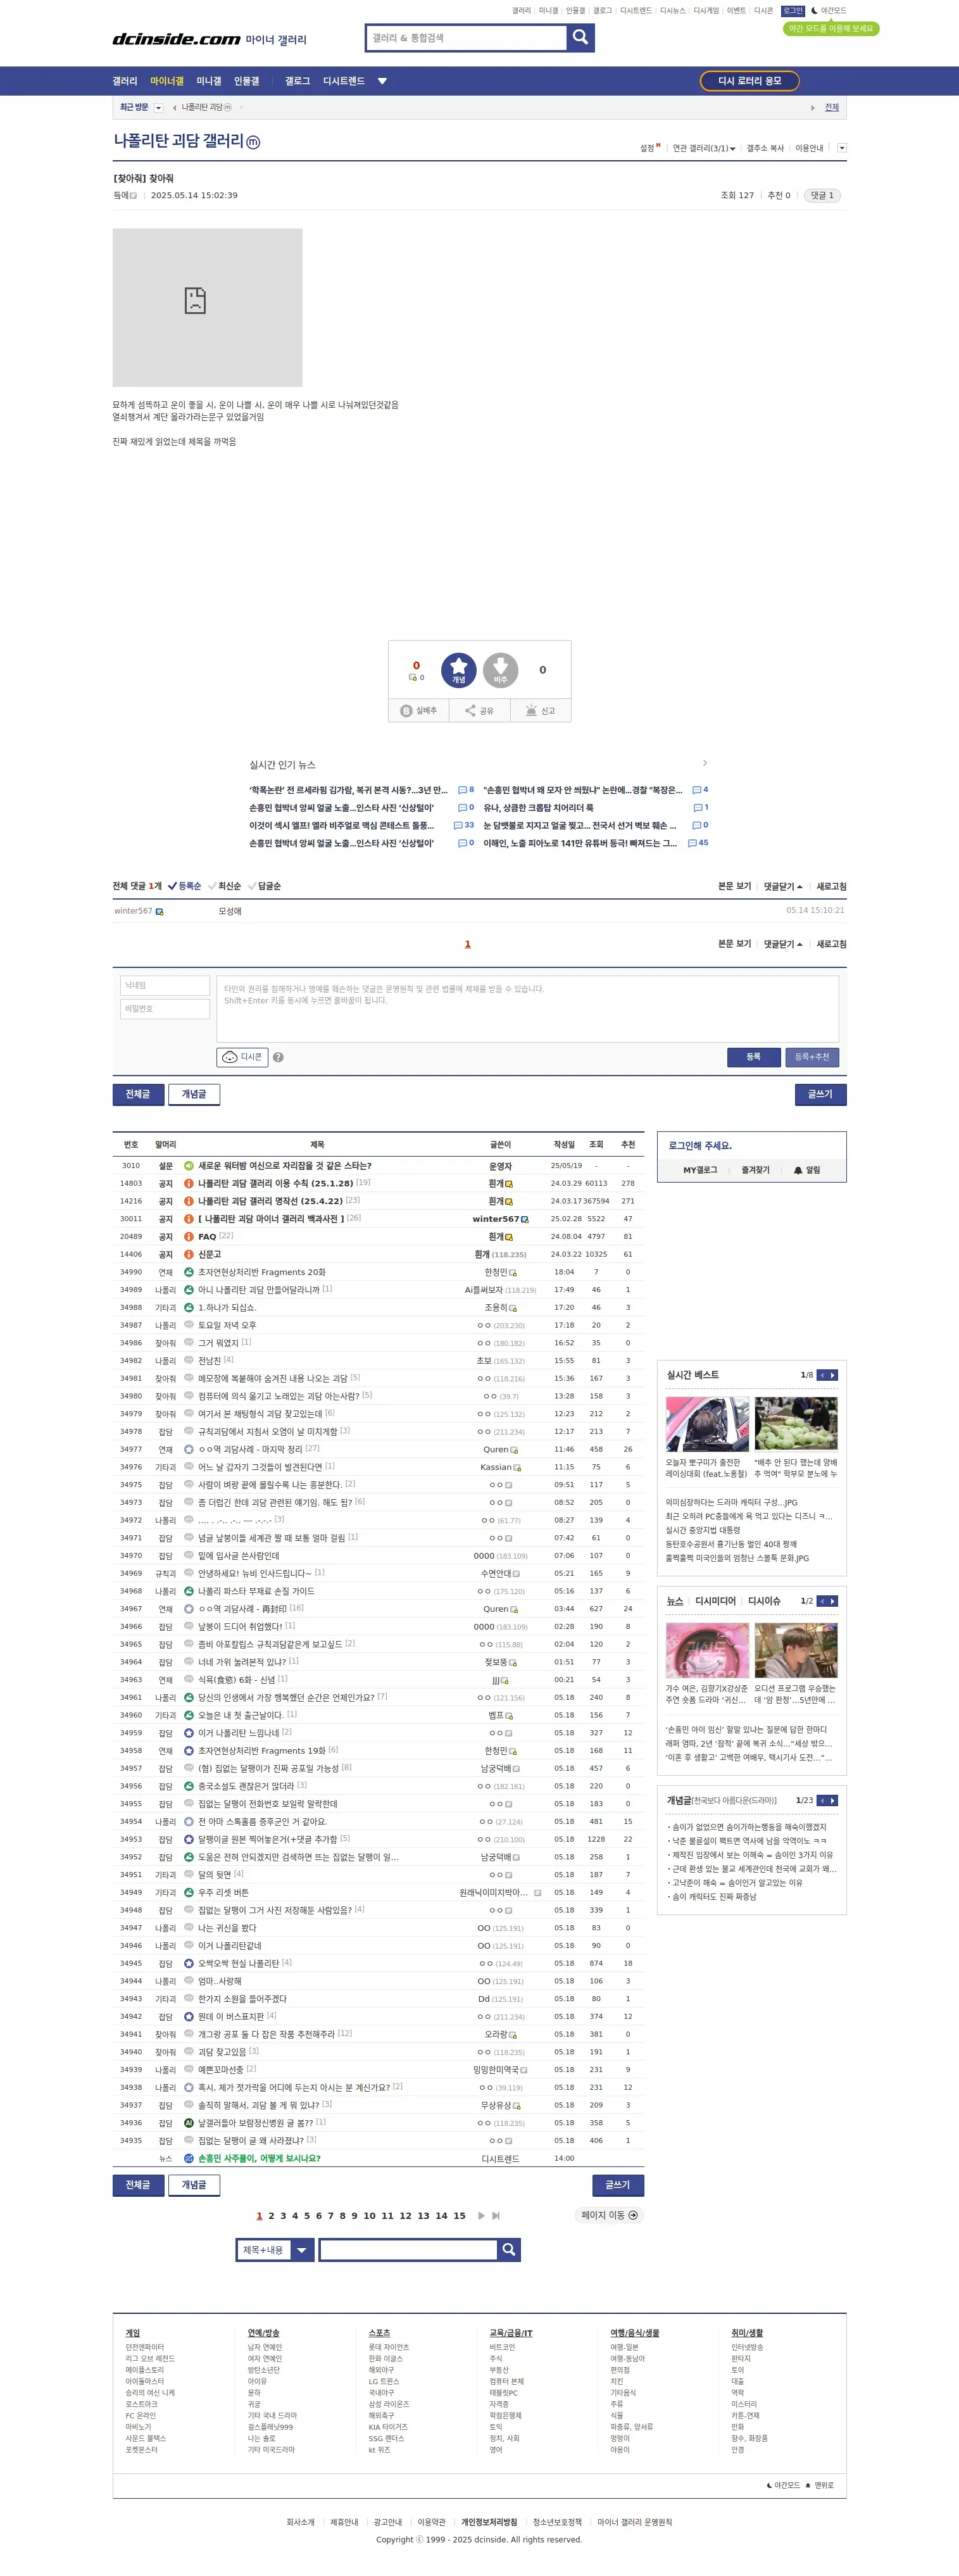Sort comments by 답글순
959x2576 pixels.
(x=264, y=886)
